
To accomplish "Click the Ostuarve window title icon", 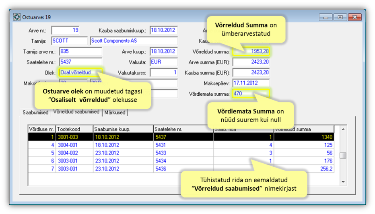I will coord(17,17).
